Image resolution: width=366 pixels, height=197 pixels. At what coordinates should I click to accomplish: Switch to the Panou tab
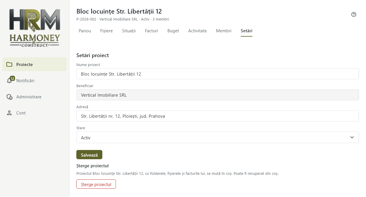(85, 31)
